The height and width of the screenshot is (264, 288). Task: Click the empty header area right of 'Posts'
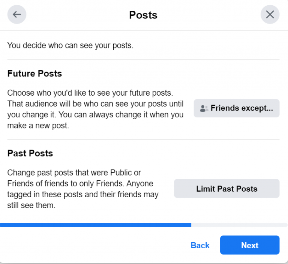pyautogui.click(x=210, y=15)
